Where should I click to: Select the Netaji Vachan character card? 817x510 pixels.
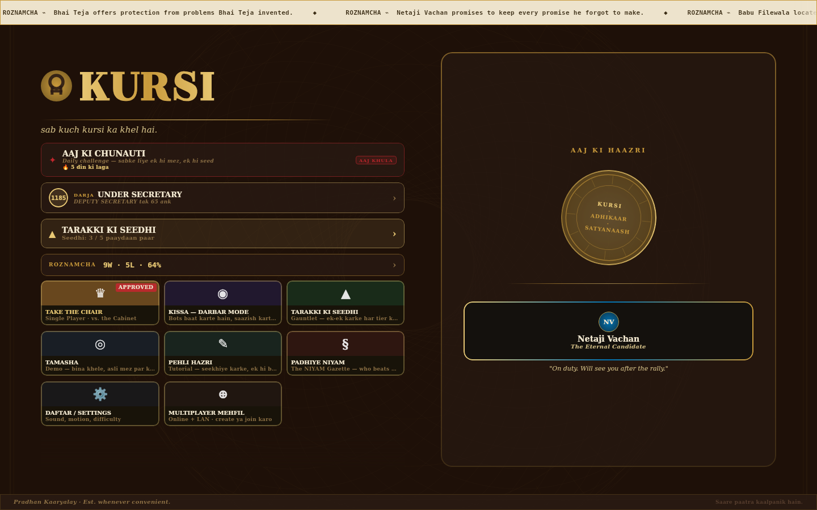point(608,331)
